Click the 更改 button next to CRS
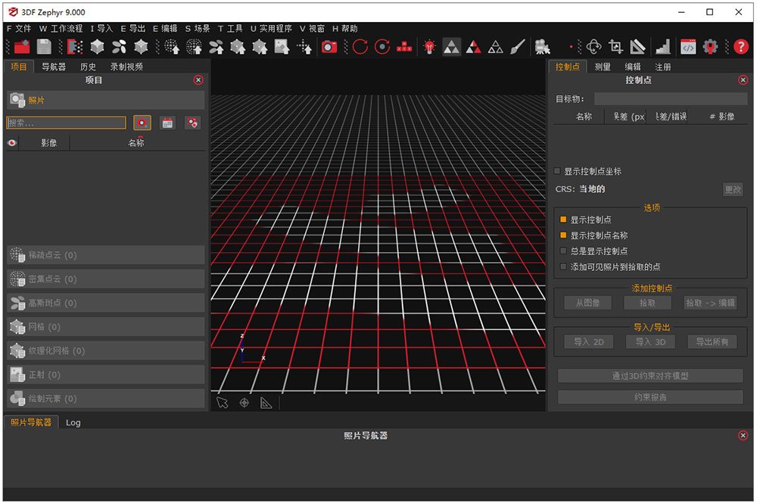The height and width of the screenshot is (504, 757). [x=732, y=189]
